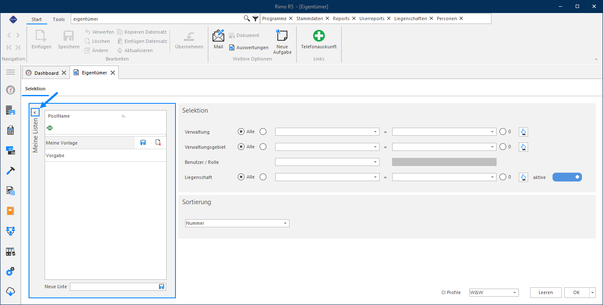Click the green Telefonauskunft plus icon
This screenshot has width=603, height=305.
(319, 36)
